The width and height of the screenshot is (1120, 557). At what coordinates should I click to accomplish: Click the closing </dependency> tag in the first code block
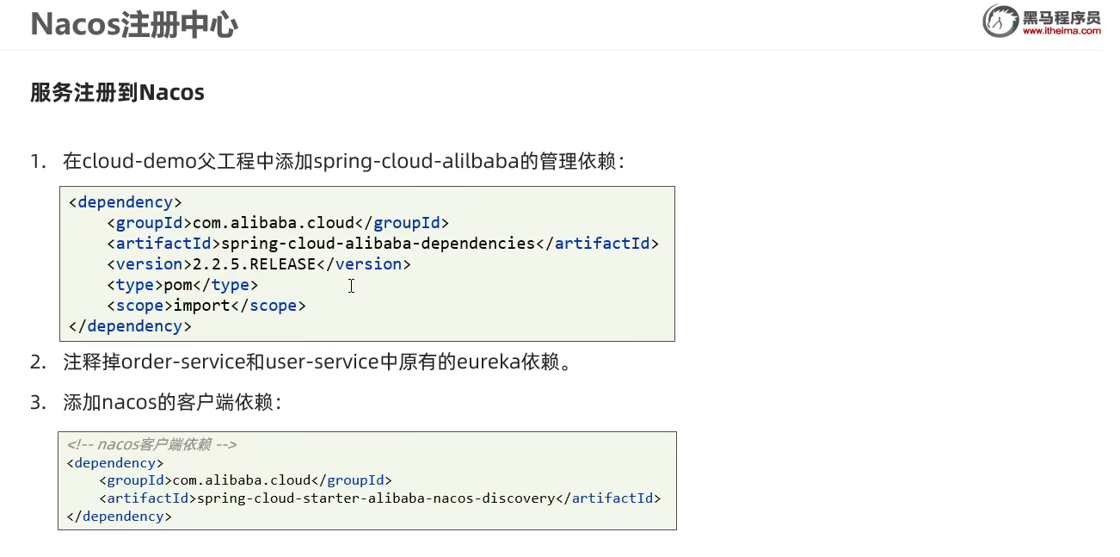[130, 326]
